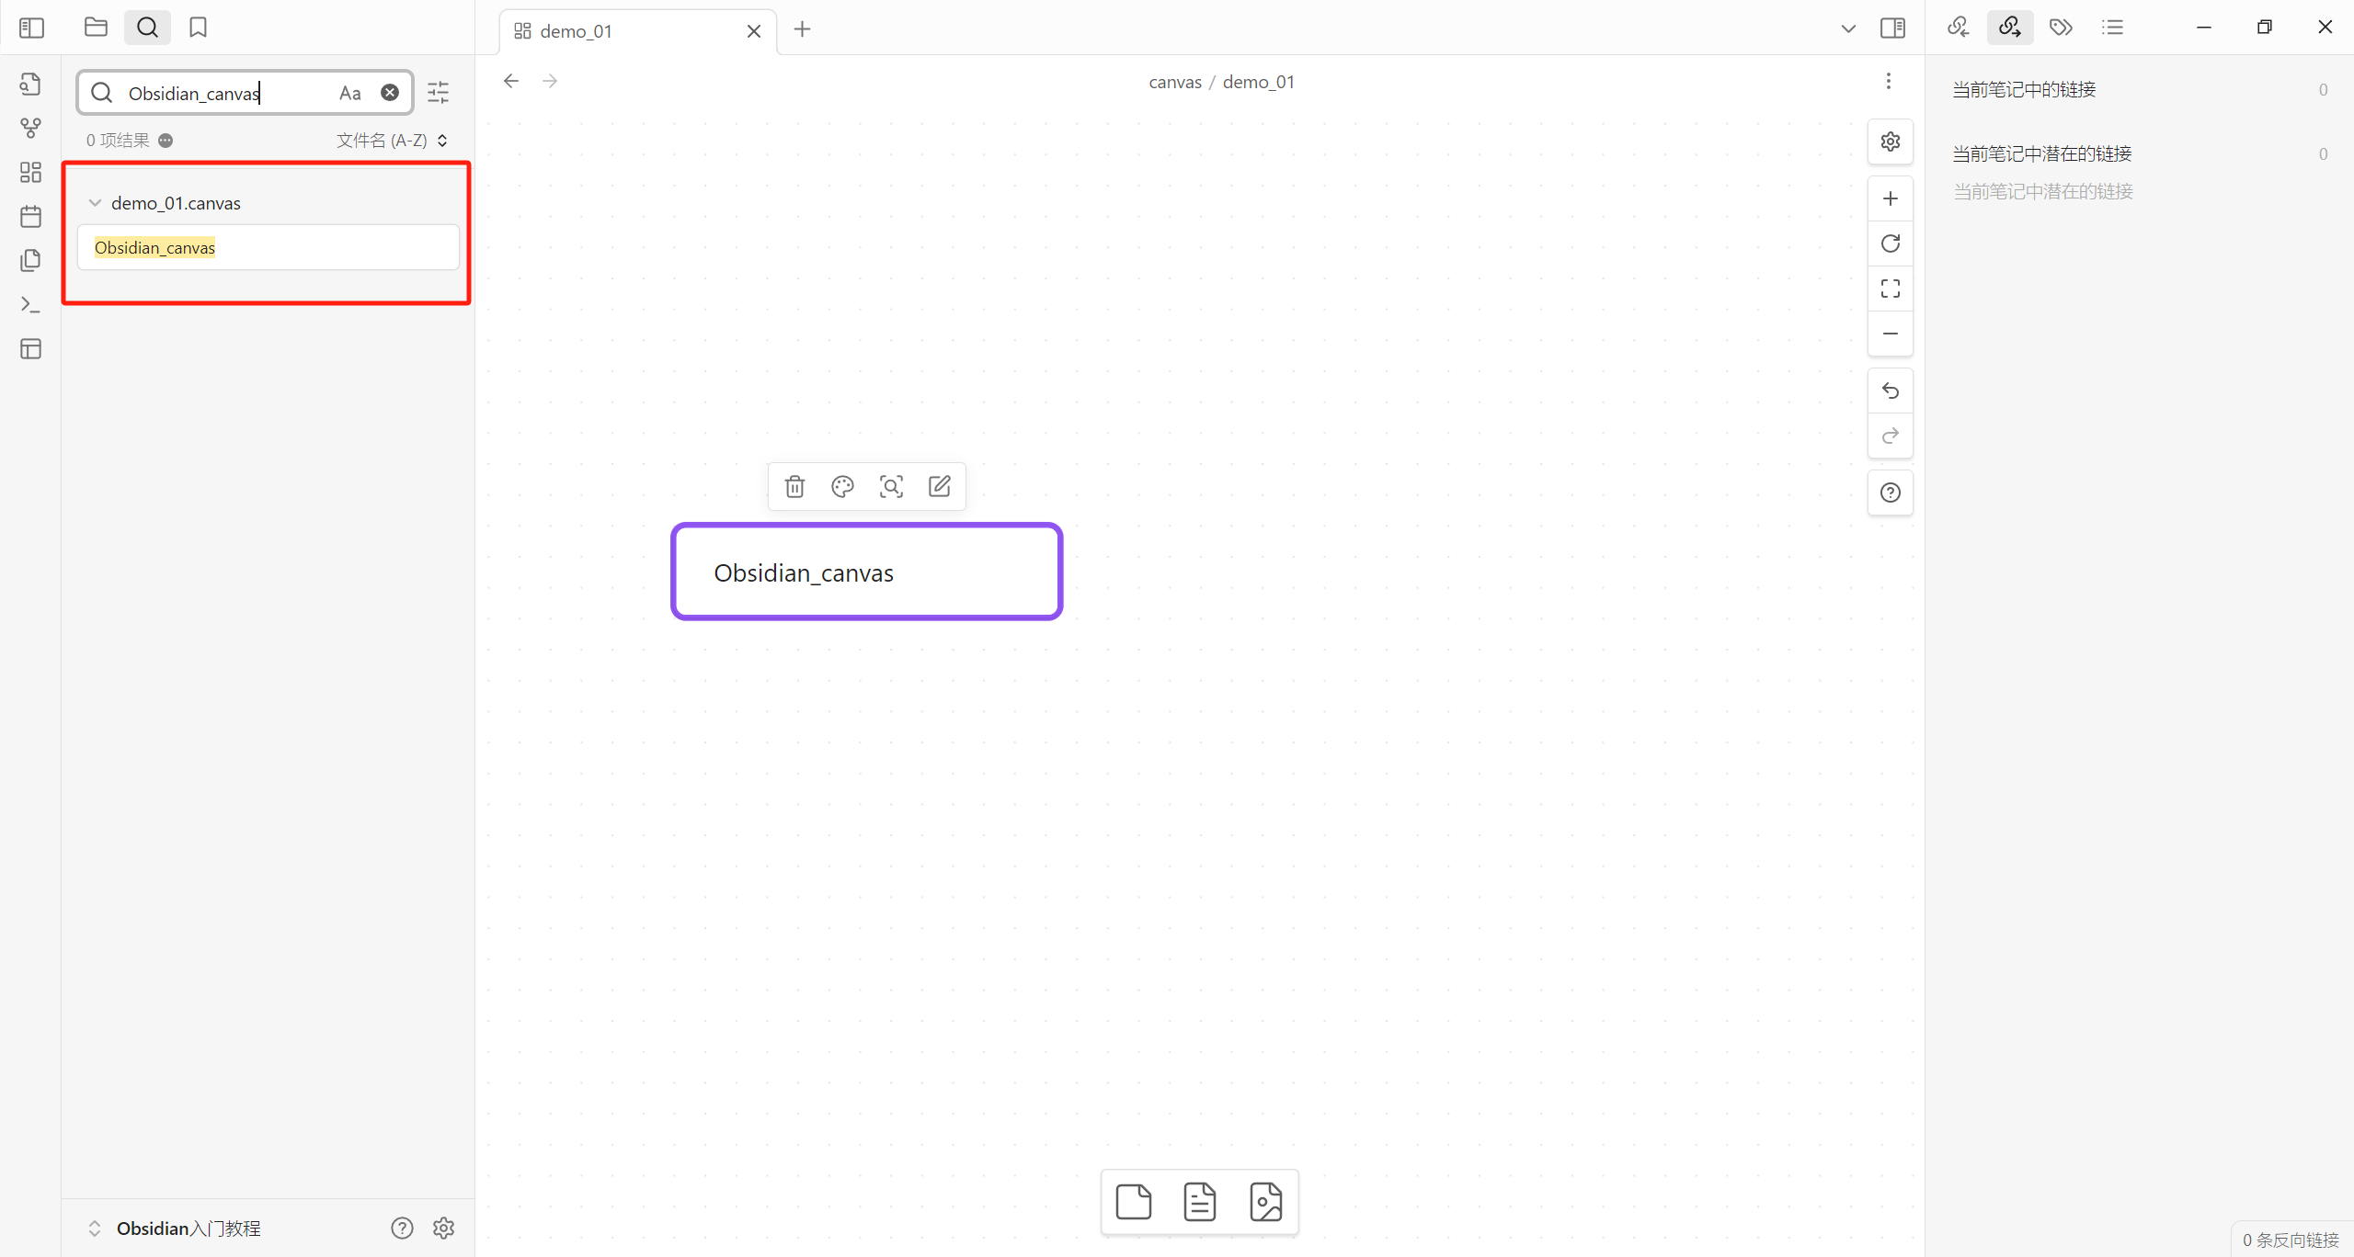Switch to the bookmarks sidebar tab
The height and width of the screenshot is (1257, 2354).
[198, 28]
